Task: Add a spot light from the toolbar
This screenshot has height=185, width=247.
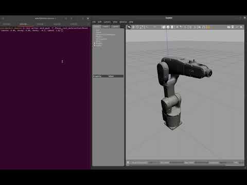Action: (181, 27)
